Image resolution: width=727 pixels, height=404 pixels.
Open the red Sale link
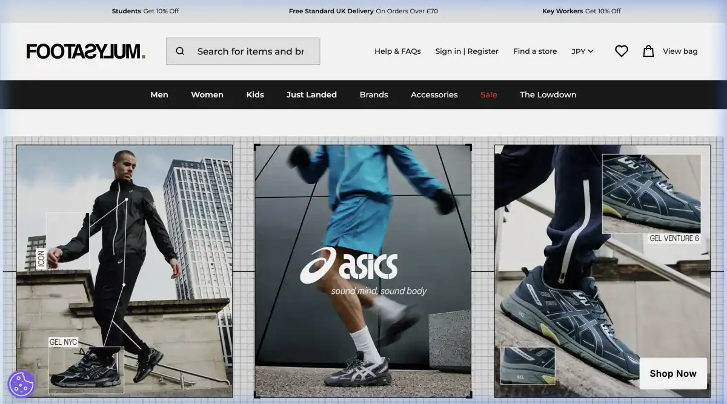489,94
